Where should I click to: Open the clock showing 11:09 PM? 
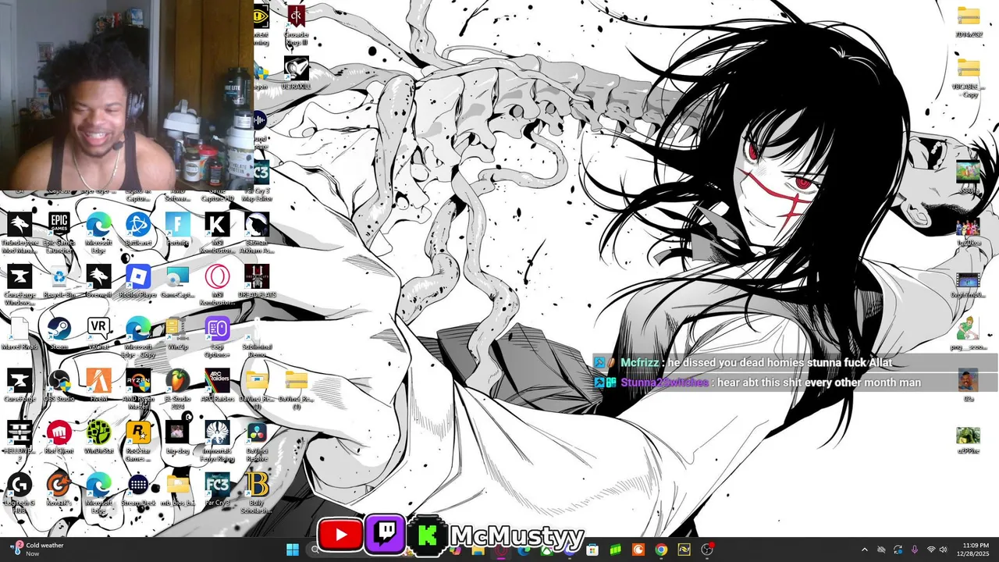pos(975,550)
